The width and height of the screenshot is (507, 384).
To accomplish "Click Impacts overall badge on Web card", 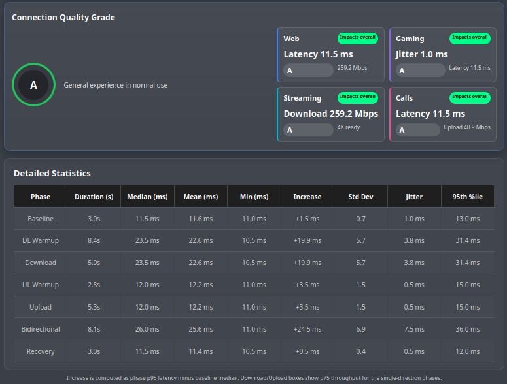I will pos(358,38).
